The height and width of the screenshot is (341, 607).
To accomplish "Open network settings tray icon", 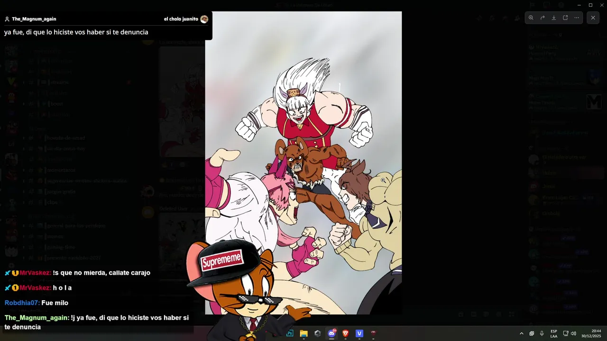I will pyautogui.click(x=566, y=333).
